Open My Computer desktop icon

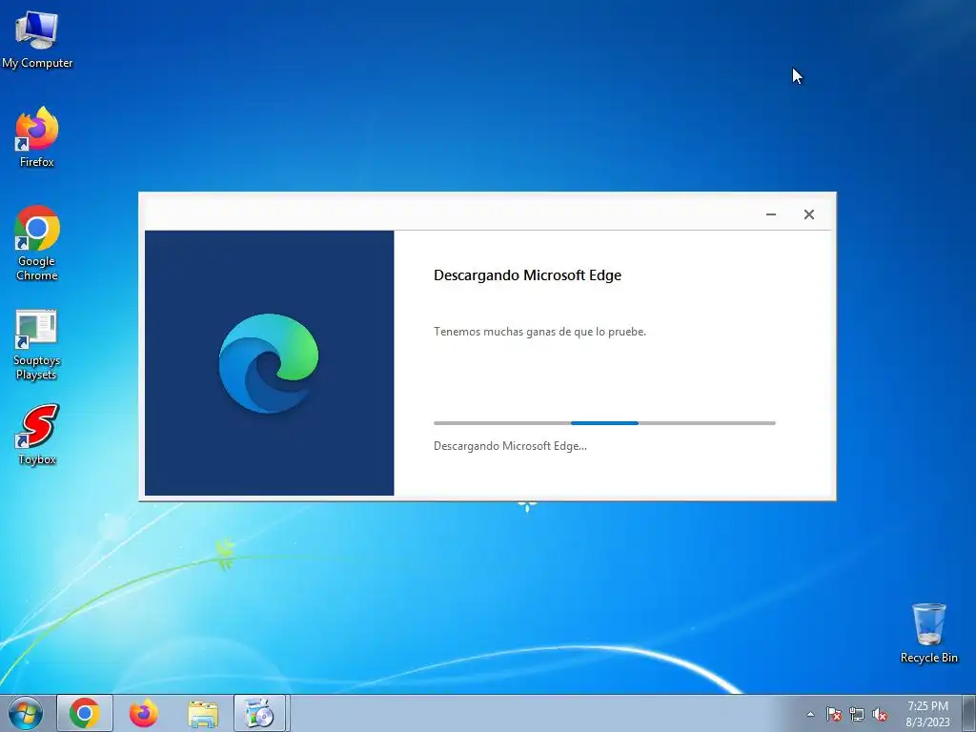click(x=37, y=40)
